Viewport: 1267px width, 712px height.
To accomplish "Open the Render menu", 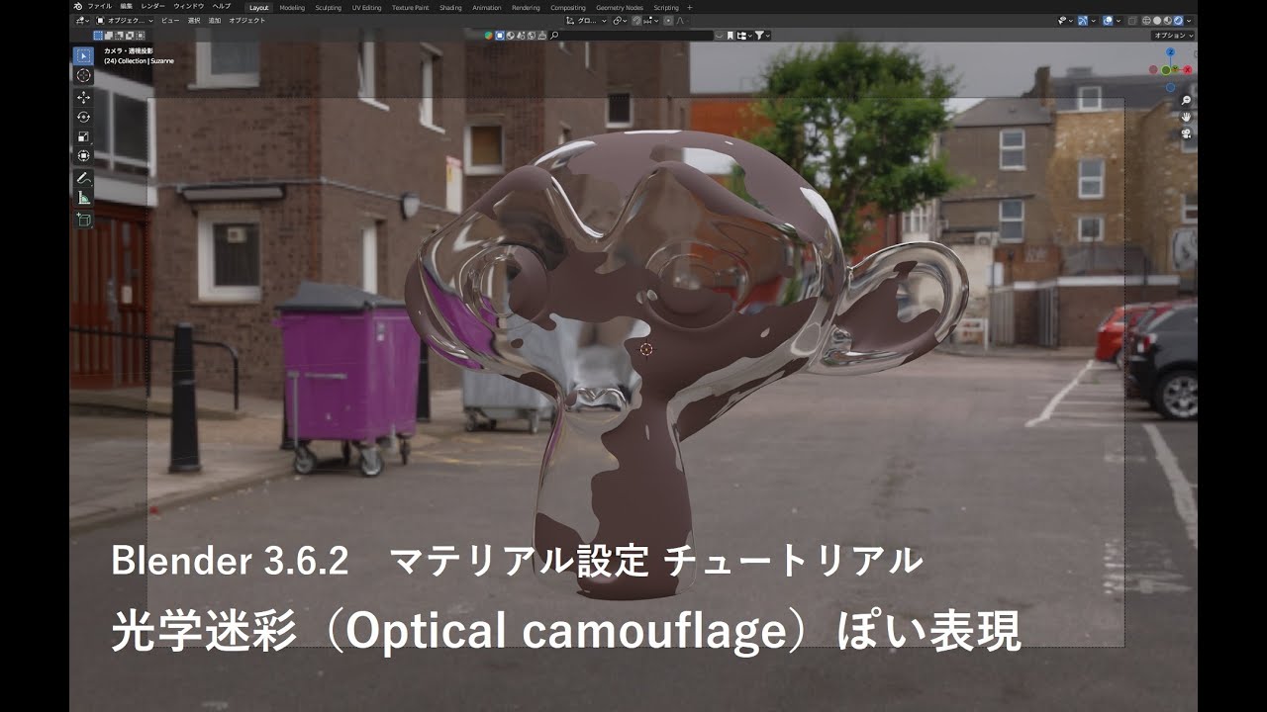I will (152, 6).
